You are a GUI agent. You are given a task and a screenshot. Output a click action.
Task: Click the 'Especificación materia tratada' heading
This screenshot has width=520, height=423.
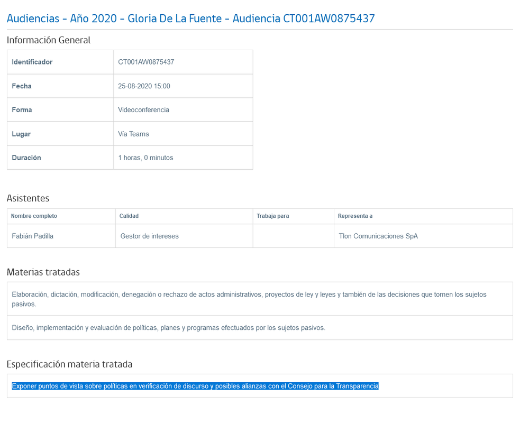point(69,364)
